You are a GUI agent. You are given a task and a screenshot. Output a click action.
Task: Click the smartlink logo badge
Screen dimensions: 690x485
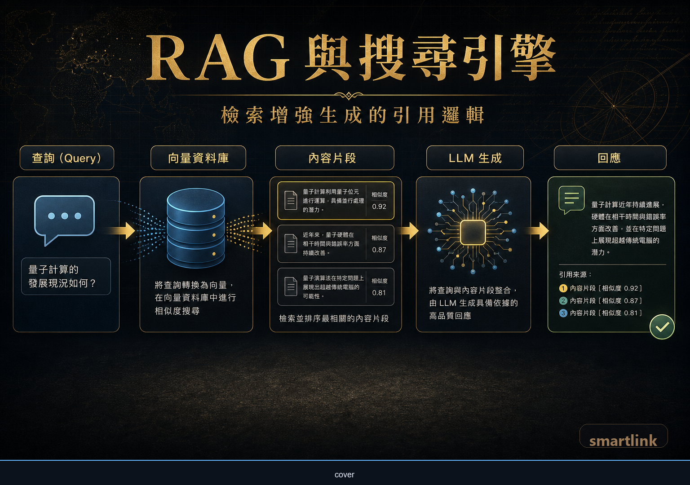coord(624,436)
